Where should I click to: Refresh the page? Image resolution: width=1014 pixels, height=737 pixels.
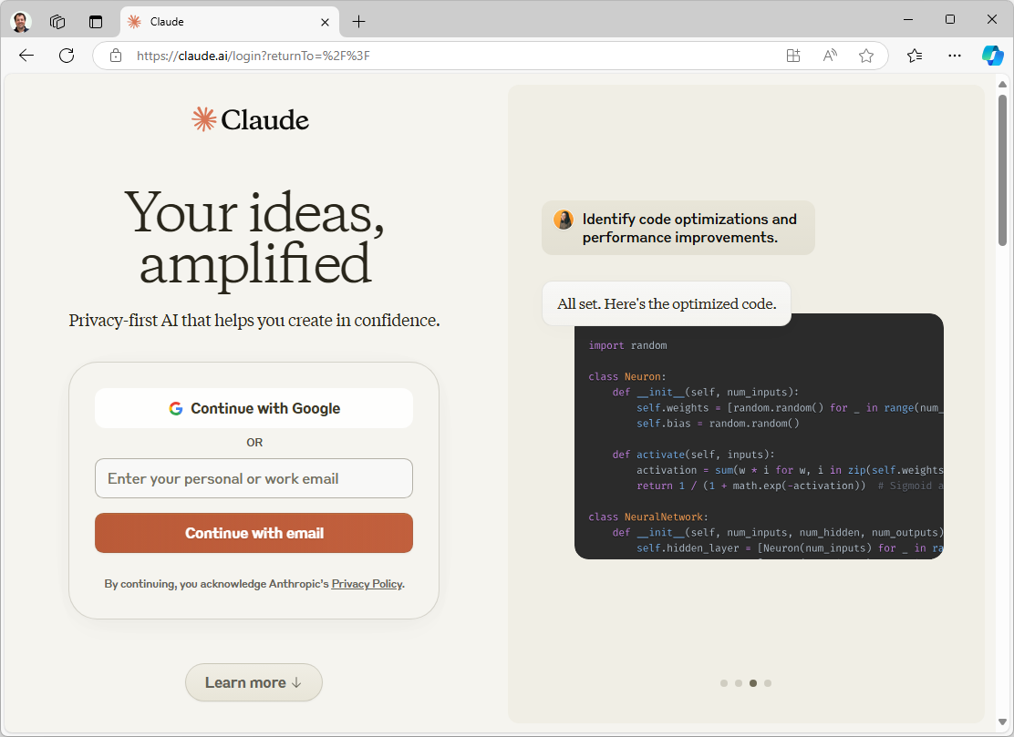(x=67, y=56)
